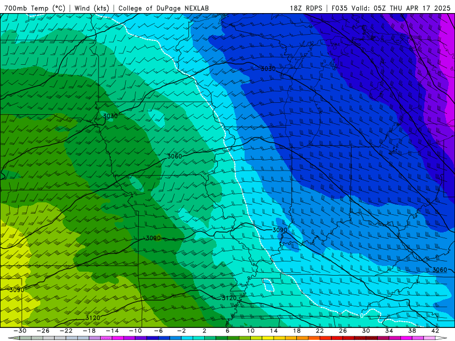Click the '700mb Temp (°C)' title text
Screen dimensions: 455x341
[35, 8]
